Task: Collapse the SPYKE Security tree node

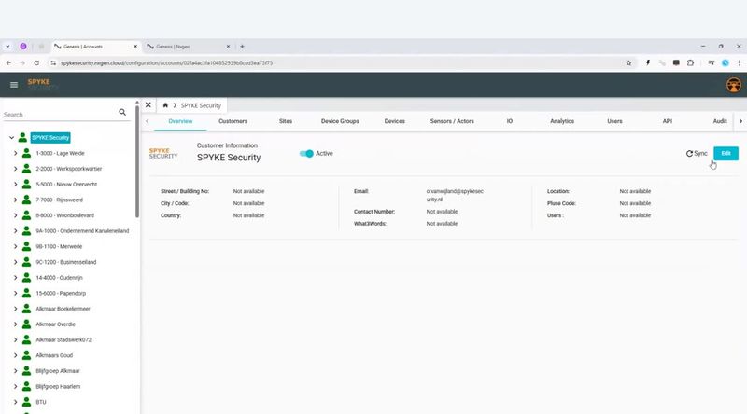Action: (x=11, y=137)
